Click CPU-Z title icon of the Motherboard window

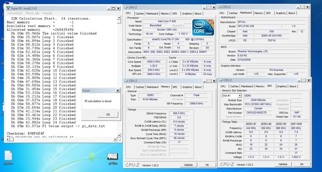(220, 7)
